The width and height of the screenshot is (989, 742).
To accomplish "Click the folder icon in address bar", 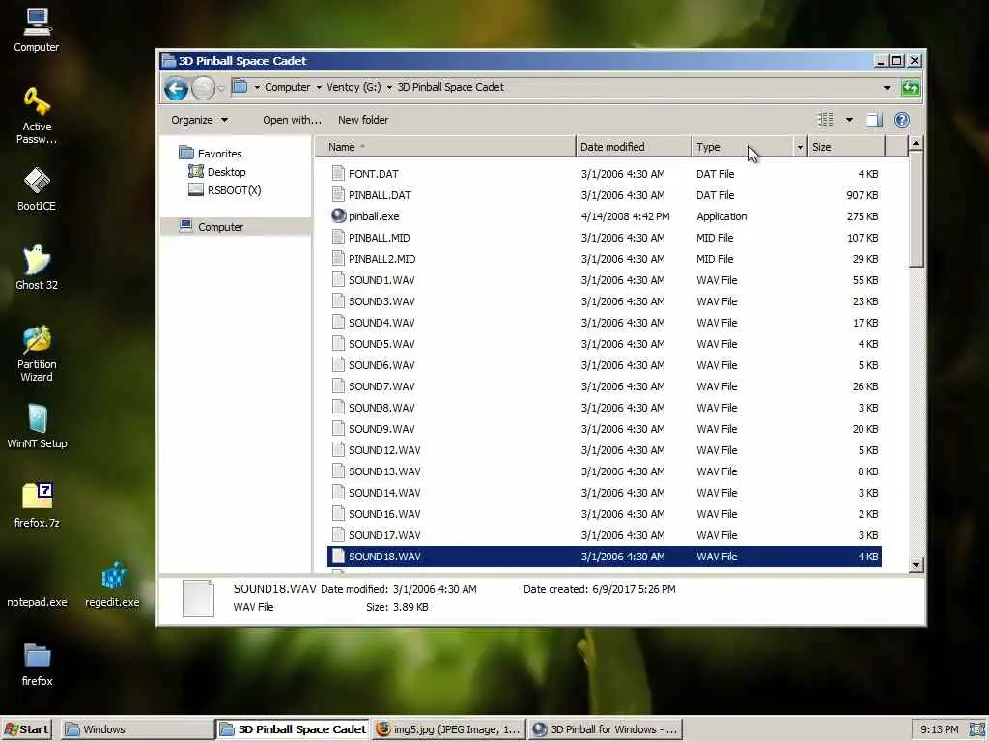I will [x=240, y=86].
